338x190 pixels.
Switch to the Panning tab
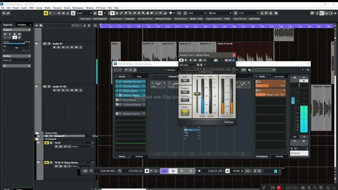(x=279, y=156)
